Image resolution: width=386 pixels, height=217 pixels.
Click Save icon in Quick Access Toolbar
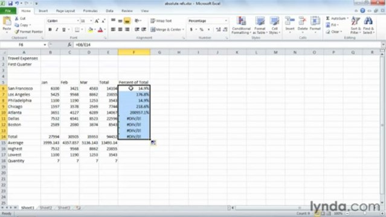(10, 4)
